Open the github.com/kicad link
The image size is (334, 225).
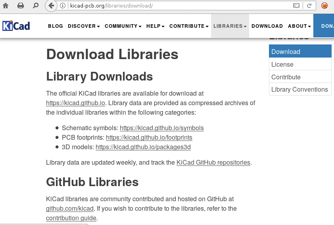click(70, 209)
